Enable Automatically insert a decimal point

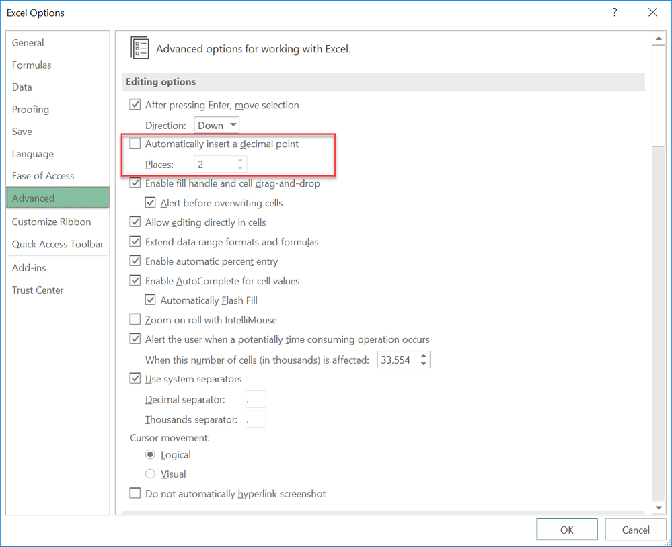click(x=135, y=143)
